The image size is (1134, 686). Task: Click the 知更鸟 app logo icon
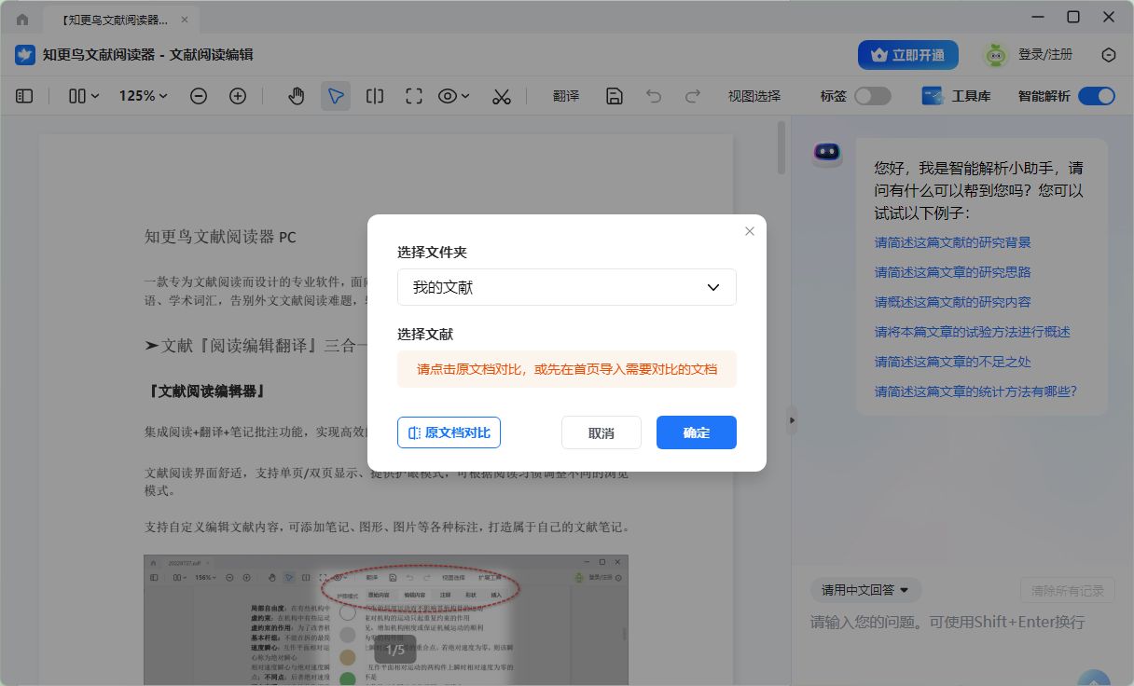tap(25, 55)
